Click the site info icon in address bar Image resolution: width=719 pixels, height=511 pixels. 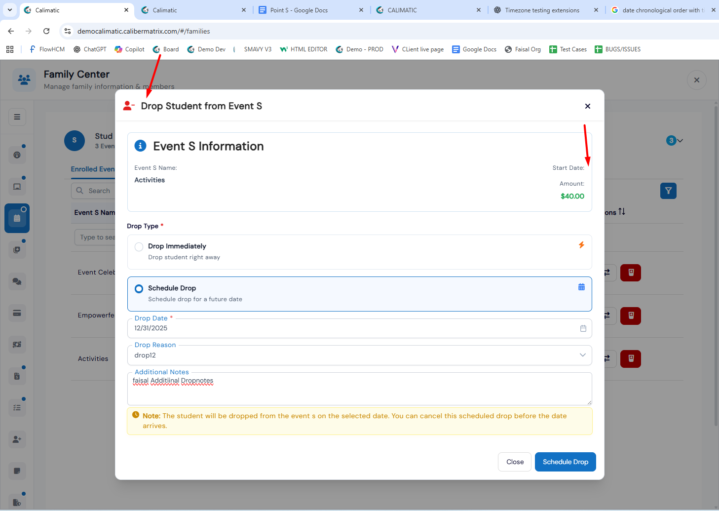tap(68, 31)
